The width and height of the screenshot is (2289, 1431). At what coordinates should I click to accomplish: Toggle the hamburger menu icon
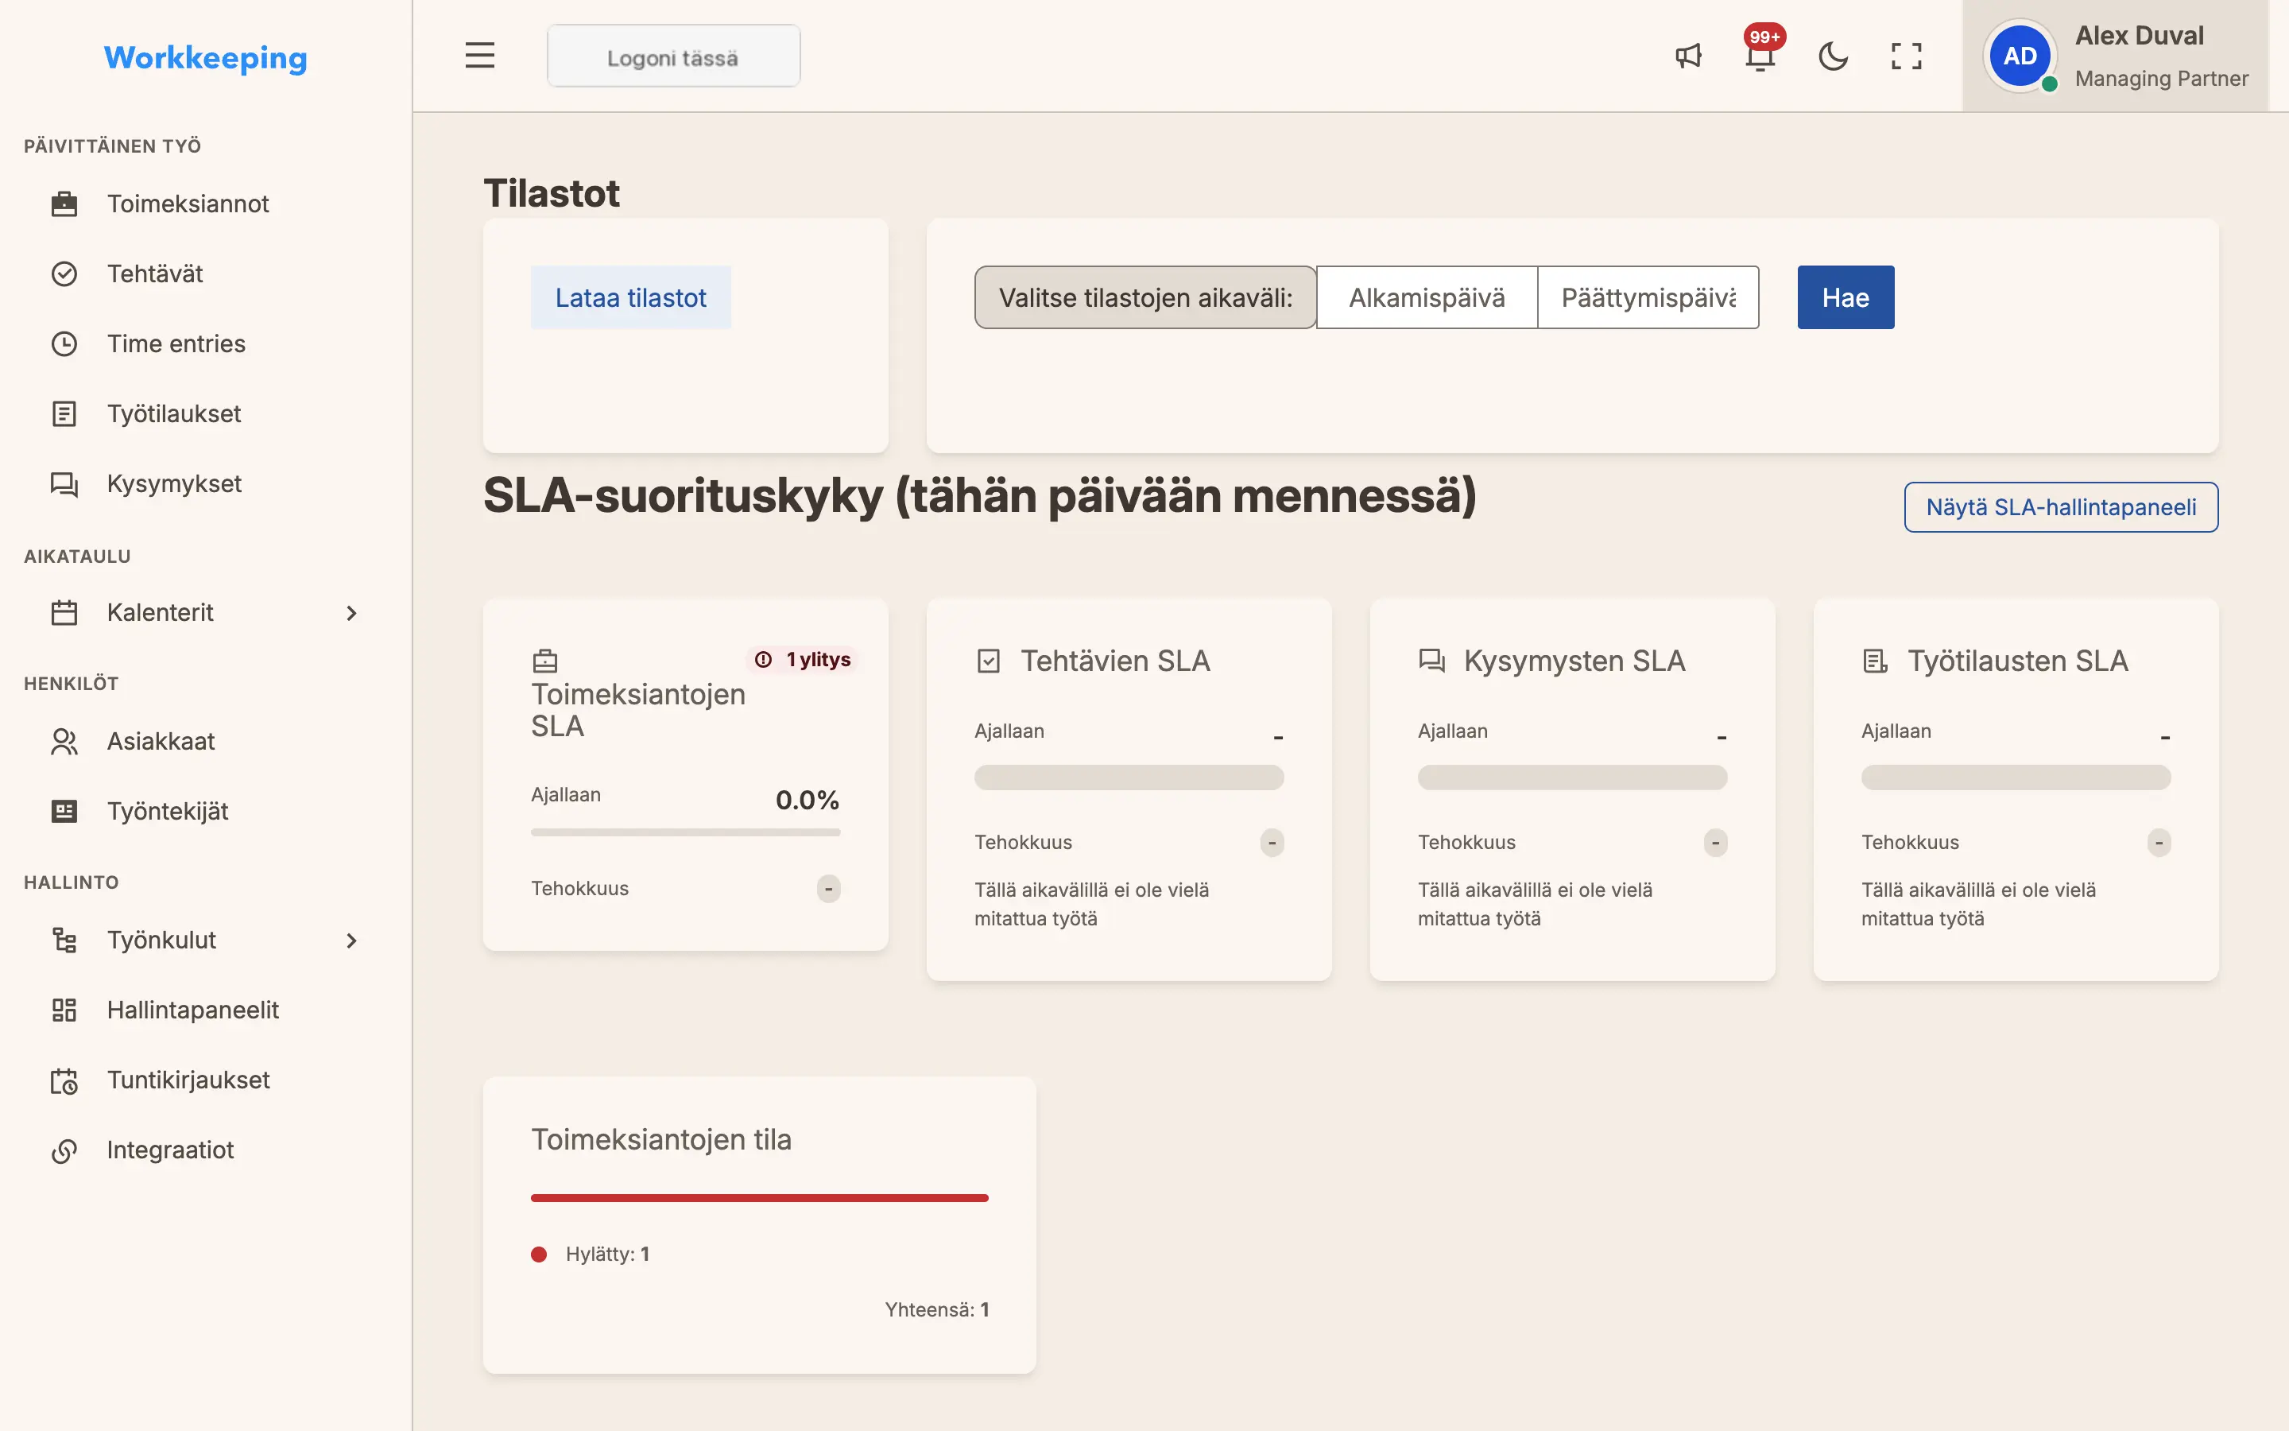(x=479, y=56)
